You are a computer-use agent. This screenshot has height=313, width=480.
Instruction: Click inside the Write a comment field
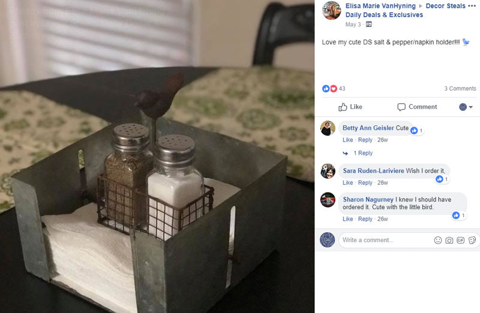(386, 240)
